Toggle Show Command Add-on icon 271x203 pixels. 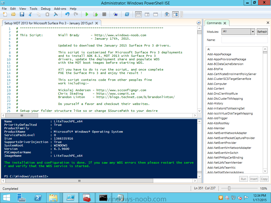click(x=176, y=14)
